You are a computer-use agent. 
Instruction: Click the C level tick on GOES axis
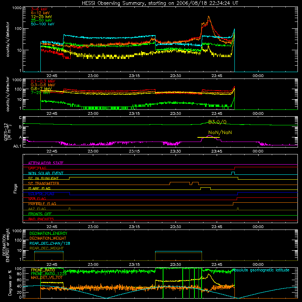[20, 118]
